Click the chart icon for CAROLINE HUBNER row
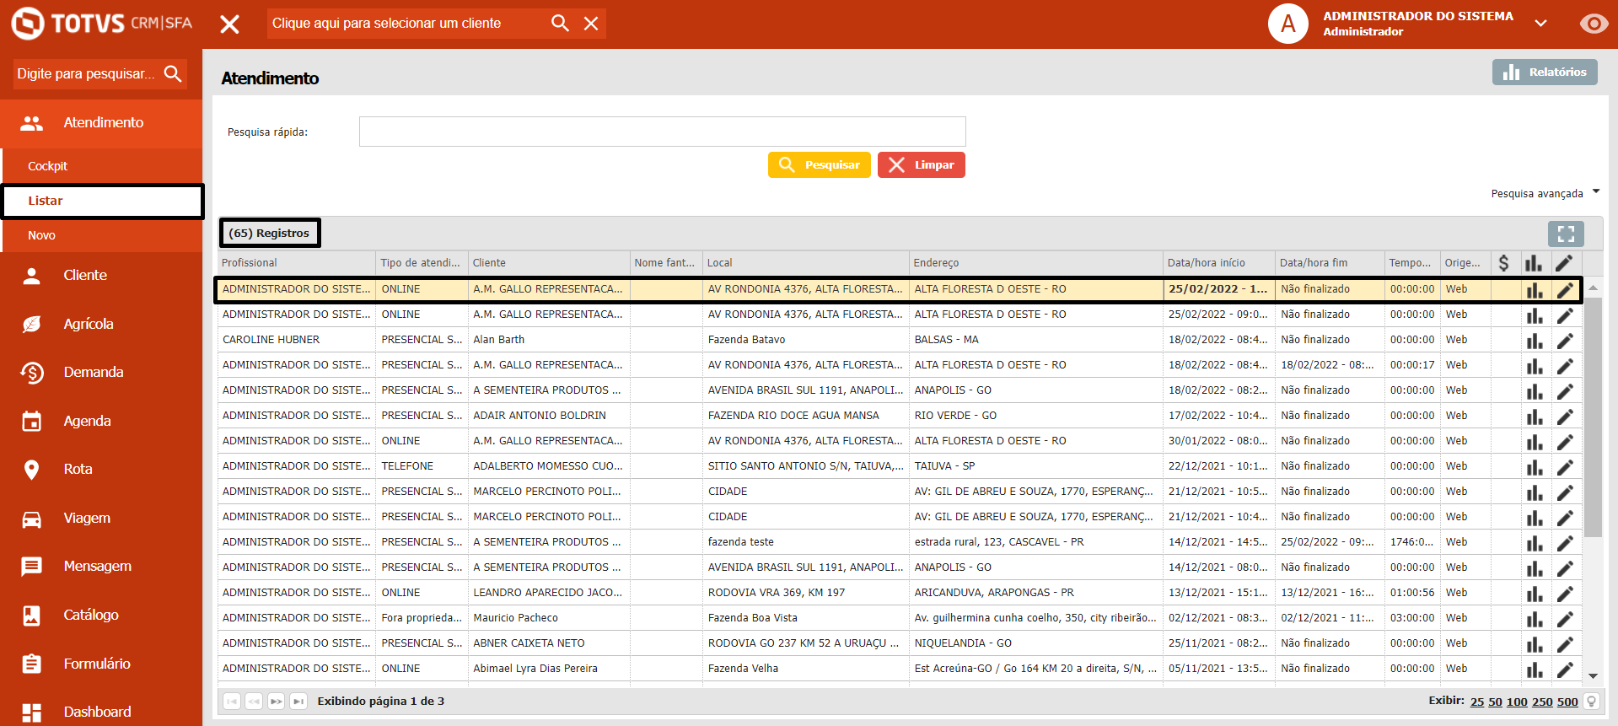1618x726 pixels. point(1534,341)
